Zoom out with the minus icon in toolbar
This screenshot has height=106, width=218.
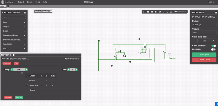tap(174, 11)
